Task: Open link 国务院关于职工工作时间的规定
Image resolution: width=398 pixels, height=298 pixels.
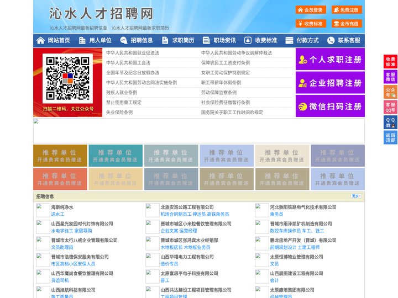Action: point(232,112)
